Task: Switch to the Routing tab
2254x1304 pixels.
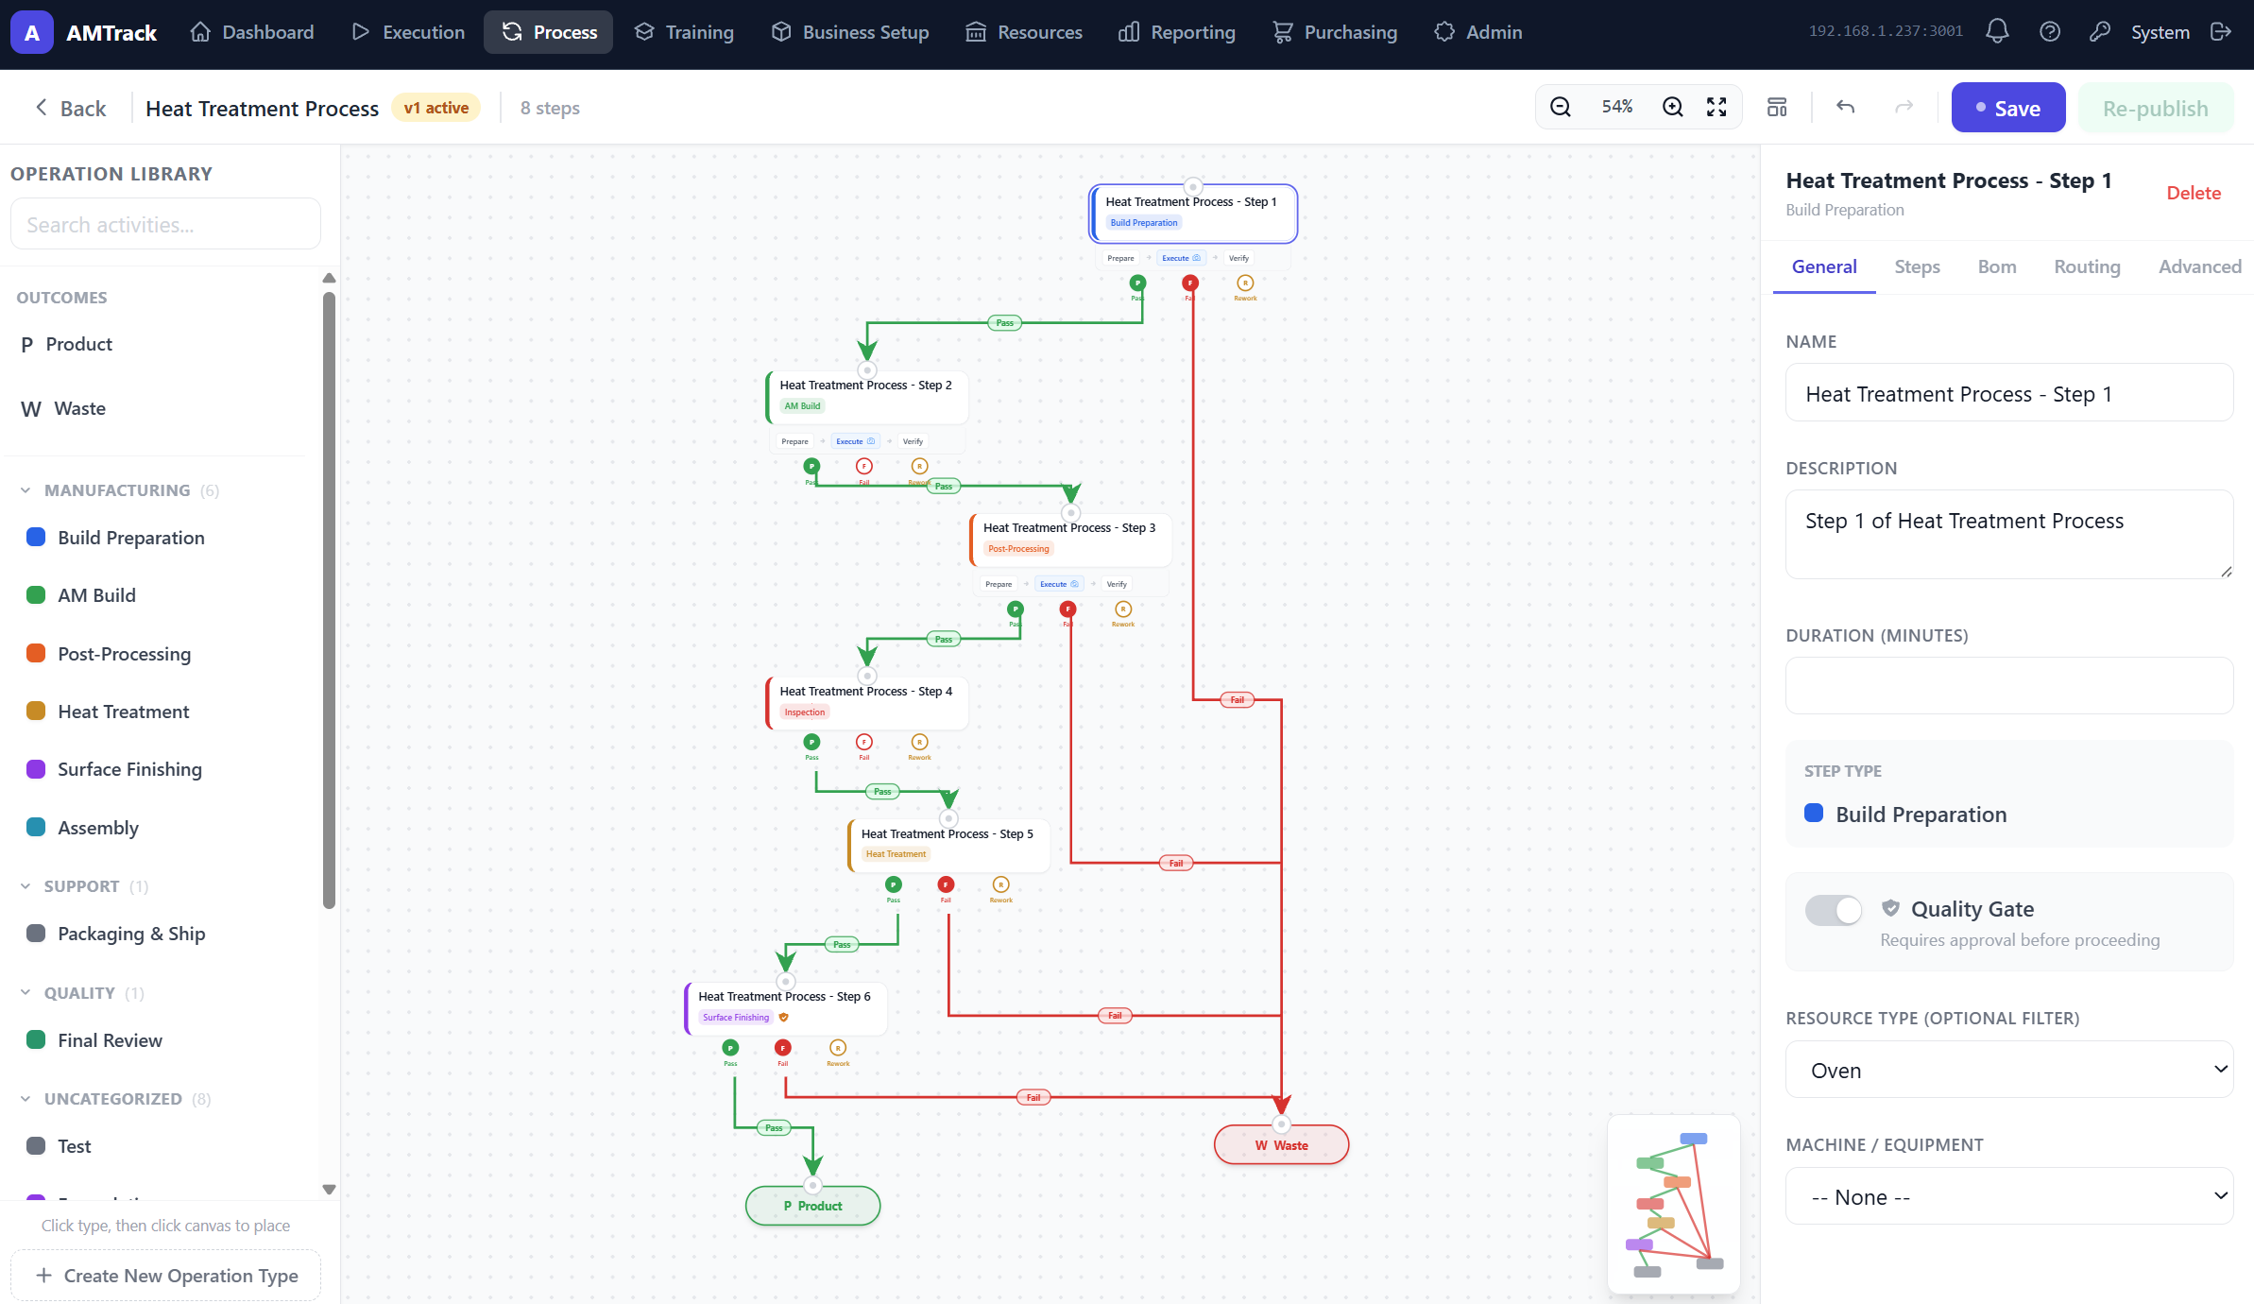Action: (2087, 267)
